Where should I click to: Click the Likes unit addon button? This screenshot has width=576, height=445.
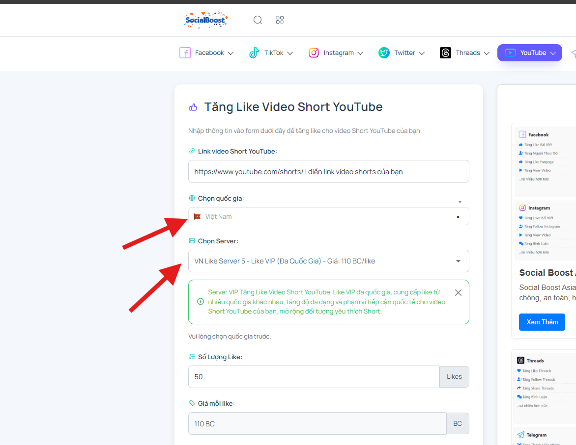click(454, 376)
